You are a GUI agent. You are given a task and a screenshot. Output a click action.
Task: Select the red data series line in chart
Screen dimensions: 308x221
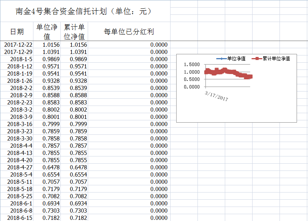click(x=228, y=72)
